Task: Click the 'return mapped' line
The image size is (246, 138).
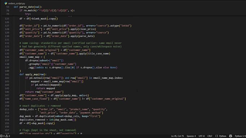Action: [46, 88]
